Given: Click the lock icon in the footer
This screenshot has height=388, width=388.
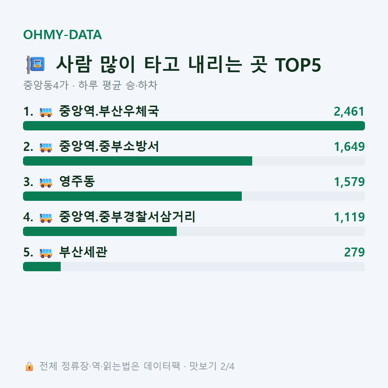Looking at the screenshot, I should click(29, 366).
